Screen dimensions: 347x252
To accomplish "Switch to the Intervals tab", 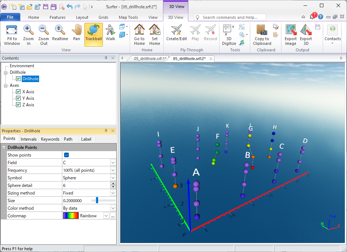I will point(29,139).
